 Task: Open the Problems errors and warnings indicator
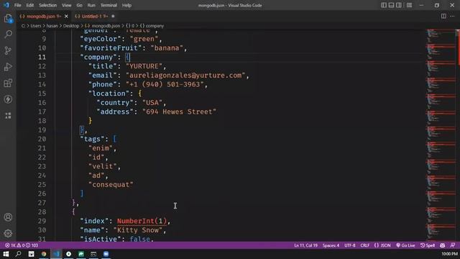pos(22,245)
